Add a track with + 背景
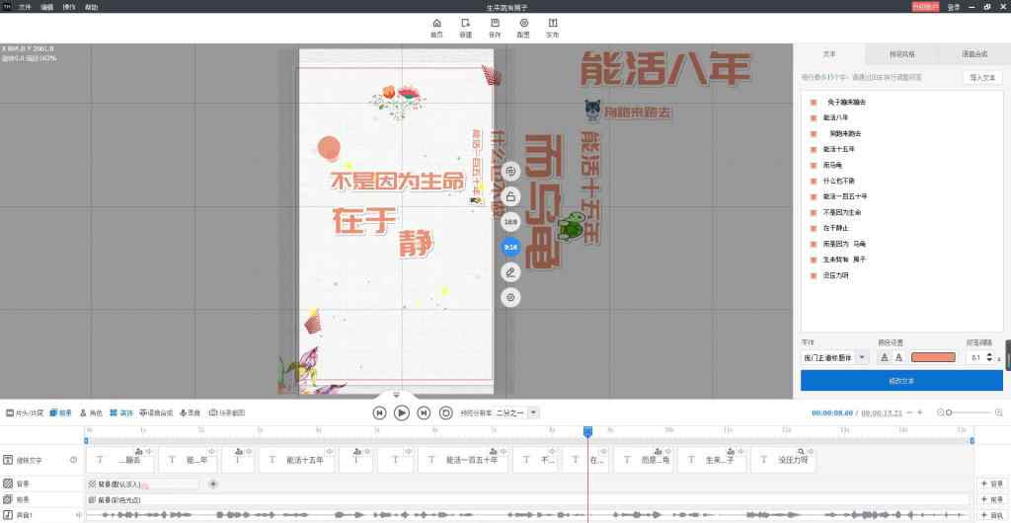This screenshot has height=523, width=1011. coord(993,484)
